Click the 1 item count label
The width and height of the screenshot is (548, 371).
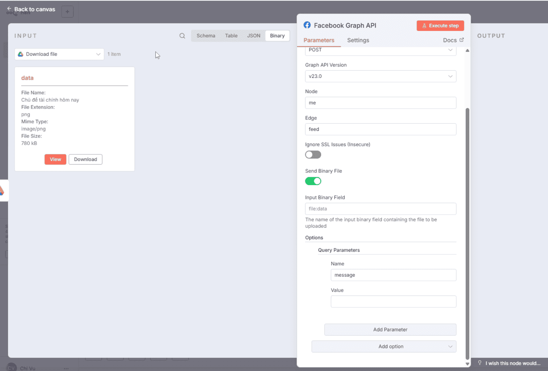(114, 54)
